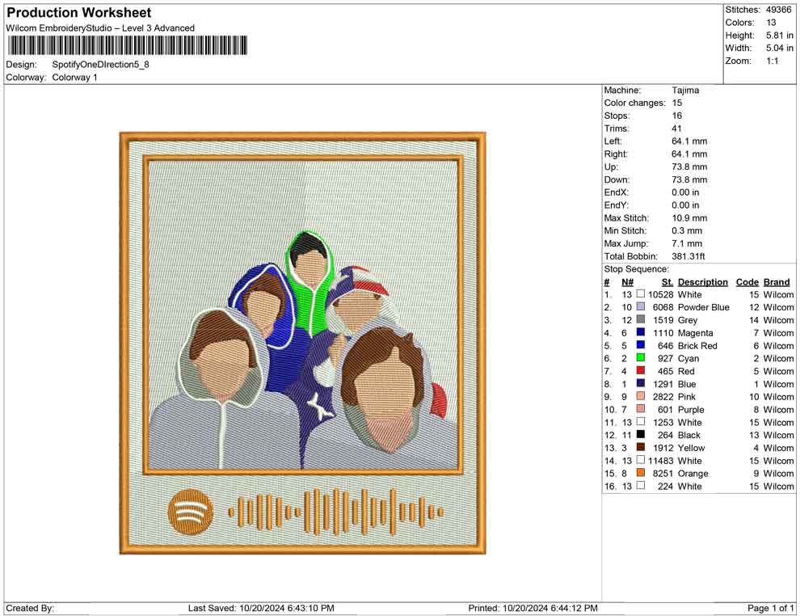800x616 pixels.
Task: Click the Brick Red swatch in row 5
Action: (640, 345)
